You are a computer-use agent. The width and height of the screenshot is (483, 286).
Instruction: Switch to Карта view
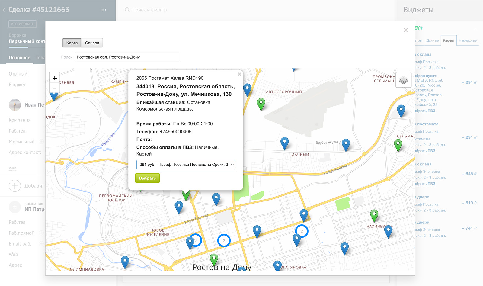[72, 43]
